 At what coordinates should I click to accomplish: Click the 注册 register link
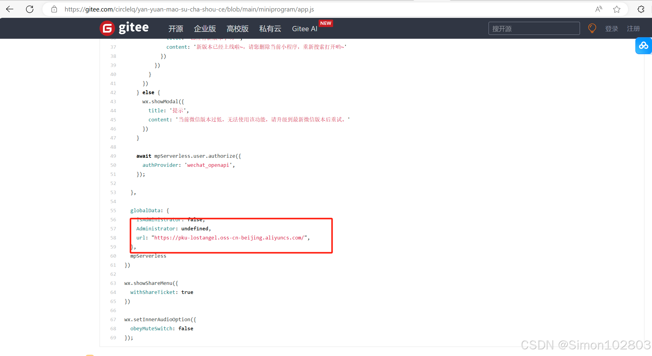tap(633, 29)
